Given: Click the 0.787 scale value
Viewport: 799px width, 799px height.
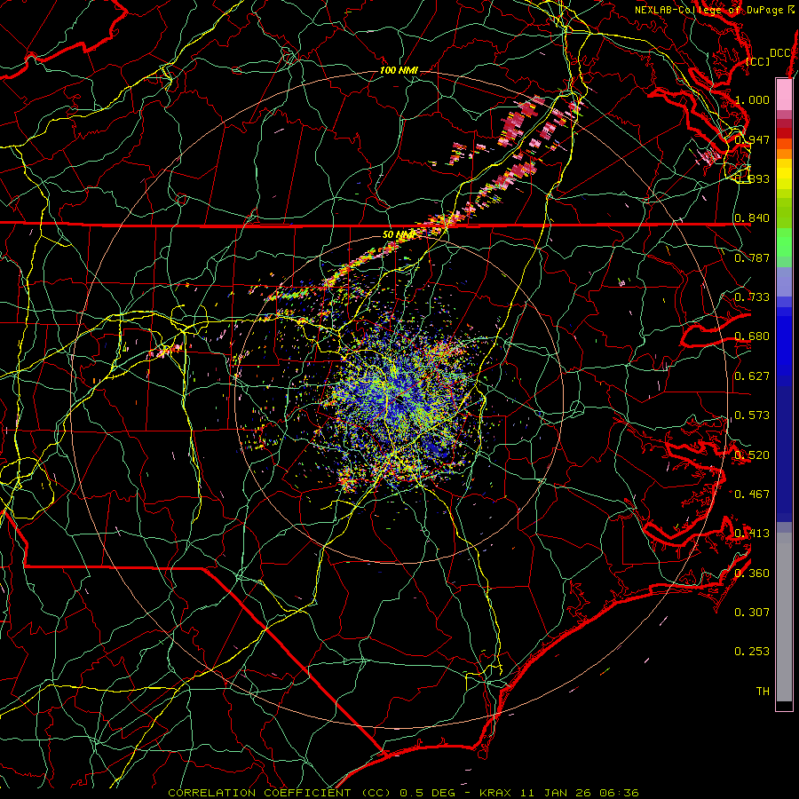Looking at the screenshot, I should 752,257.
